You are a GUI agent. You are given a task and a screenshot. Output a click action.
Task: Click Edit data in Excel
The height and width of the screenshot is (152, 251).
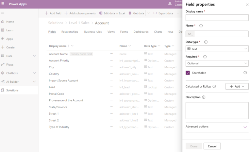pos(112,13)
